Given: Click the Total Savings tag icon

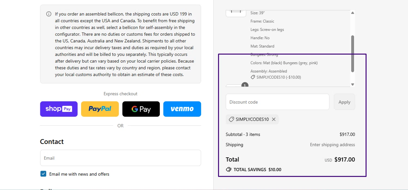Looking at the screenshot, I should (228, 170).
